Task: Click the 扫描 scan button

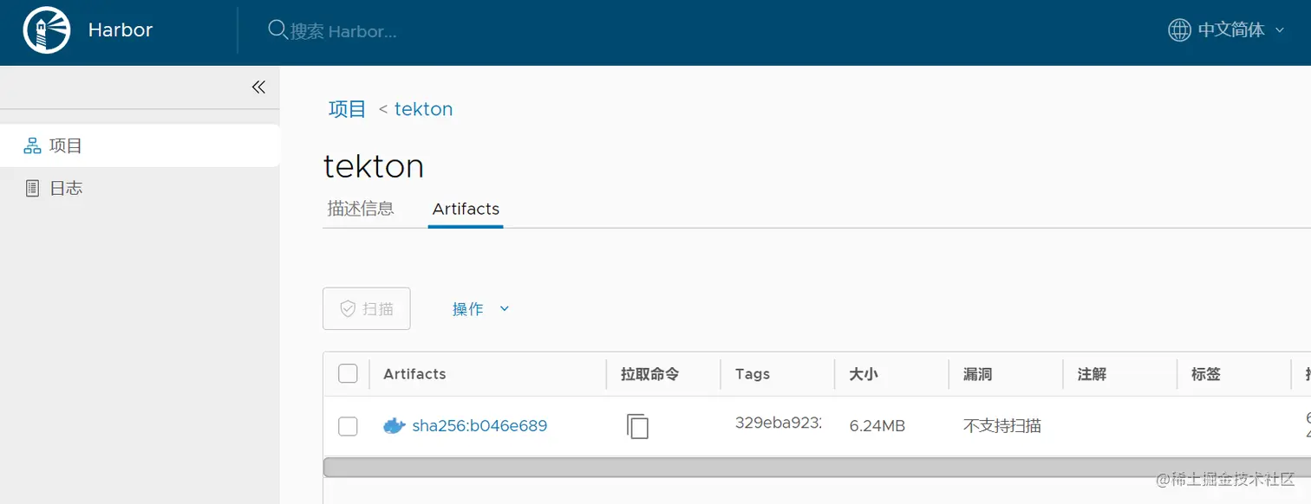Action: click(x=367, y=308)
